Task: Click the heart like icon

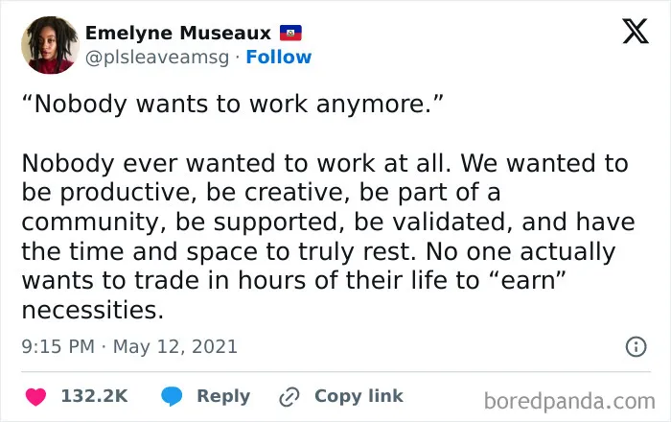Action: [36, 397]
